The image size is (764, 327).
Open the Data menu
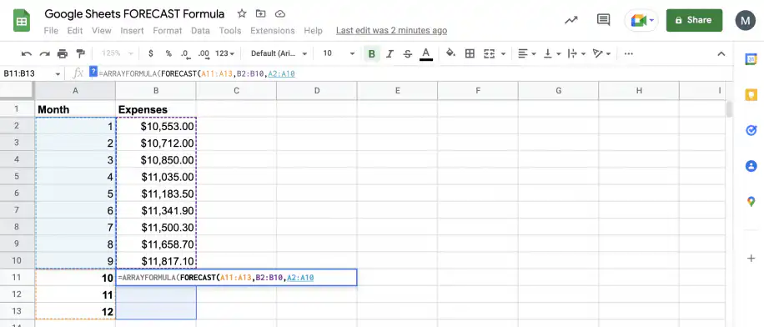(x=200, y=31)
